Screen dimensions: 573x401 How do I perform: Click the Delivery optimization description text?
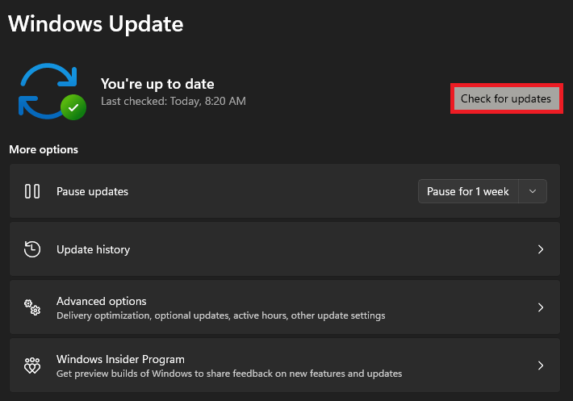click(220, 315)
